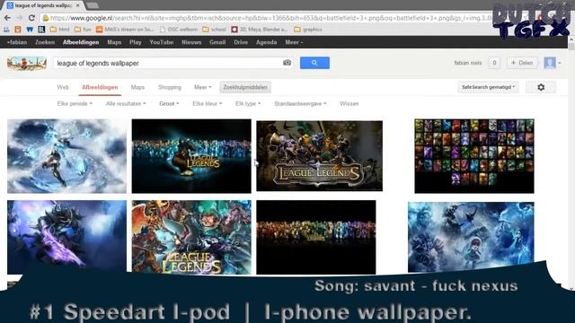Open Gmail from the black bar
Viewport: 575px width, 323px height.
coord(217,42)
